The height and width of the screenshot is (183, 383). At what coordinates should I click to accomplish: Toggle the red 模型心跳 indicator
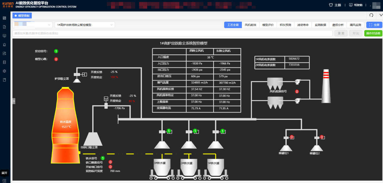(56, 59)
